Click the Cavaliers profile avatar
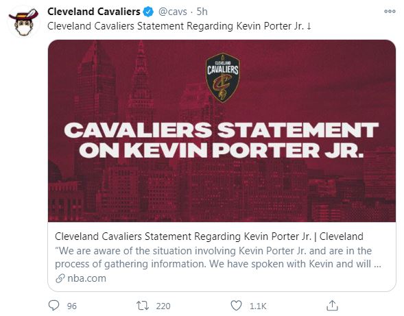The height and width of the screenshot is (316, 404). click(x=23, y=22)
